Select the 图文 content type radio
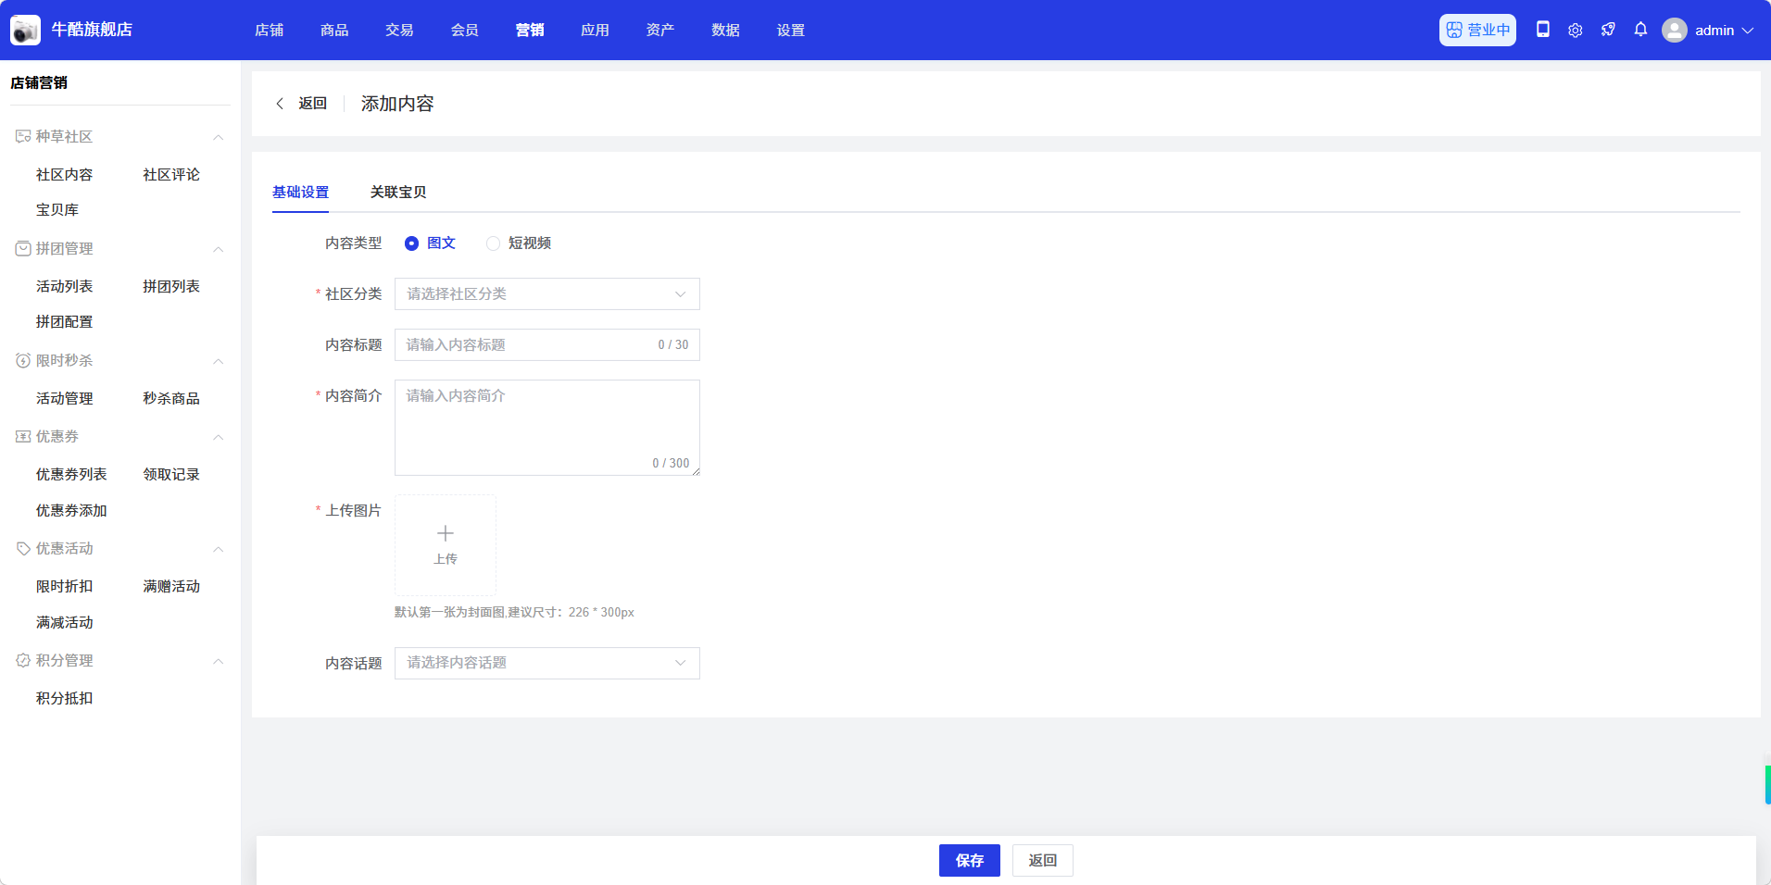 coord(412,243)
